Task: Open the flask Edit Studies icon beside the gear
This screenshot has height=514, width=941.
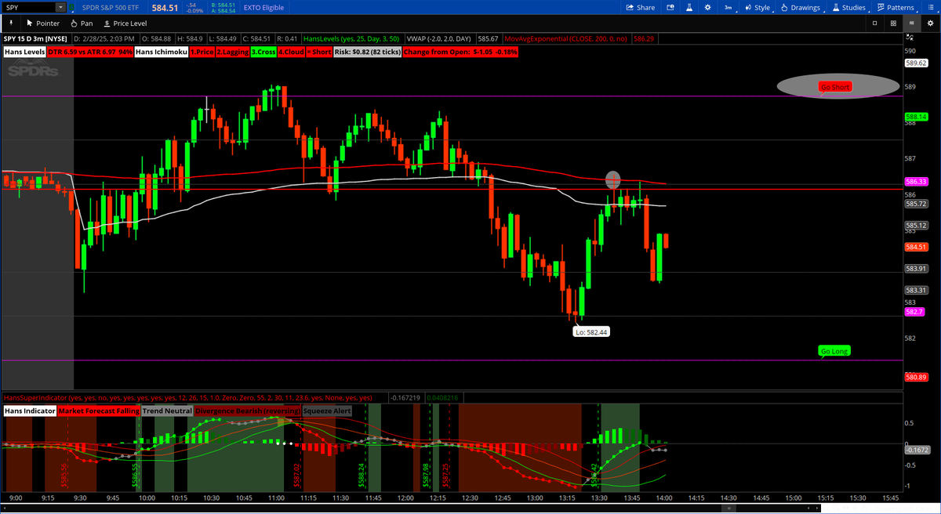Action: [688, 7]
